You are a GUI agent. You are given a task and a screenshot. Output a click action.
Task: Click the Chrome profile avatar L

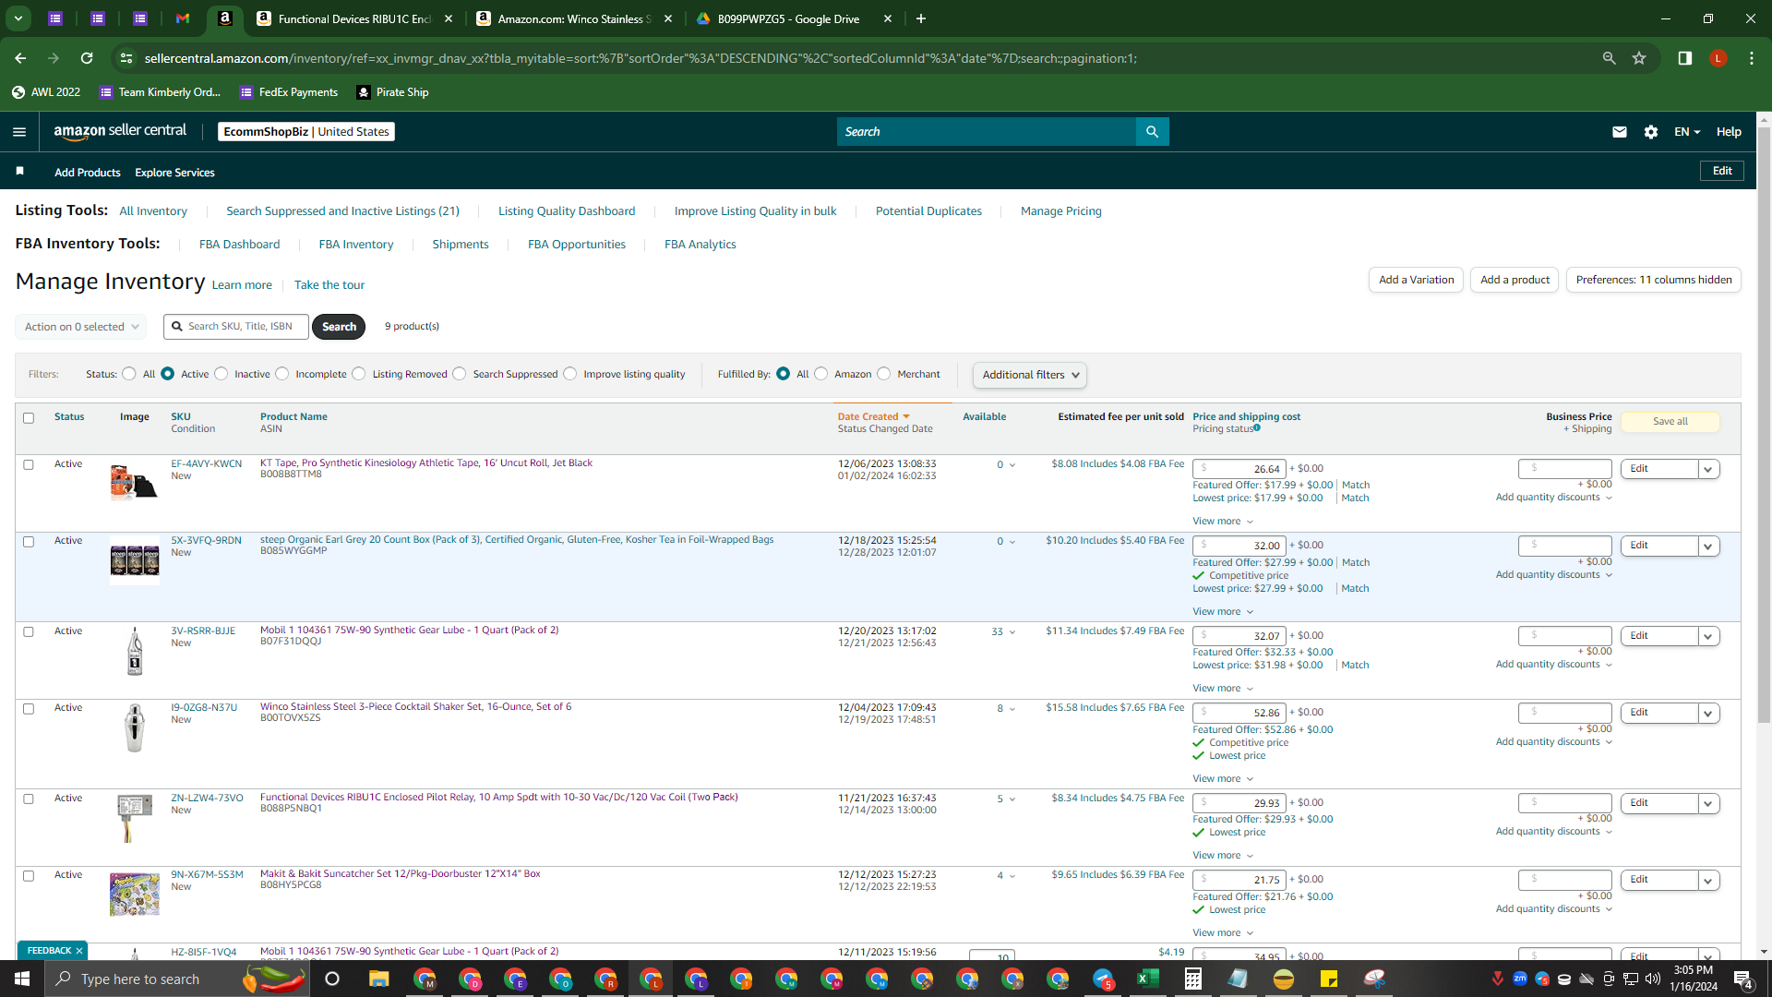click(x=1718, y=58)
